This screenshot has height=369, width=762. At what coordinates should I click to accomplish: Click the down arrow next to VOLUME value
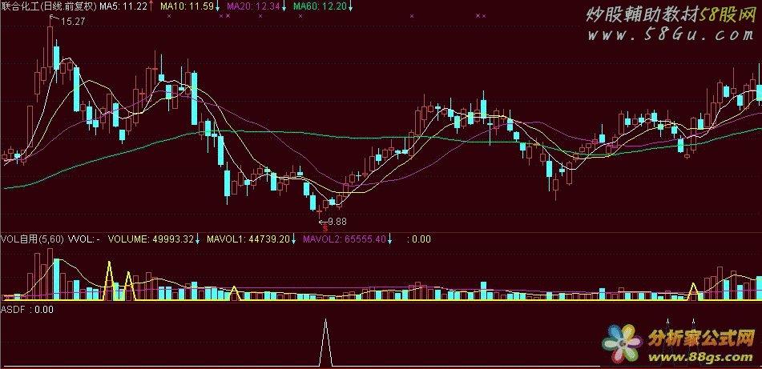[x=199, y=239]
